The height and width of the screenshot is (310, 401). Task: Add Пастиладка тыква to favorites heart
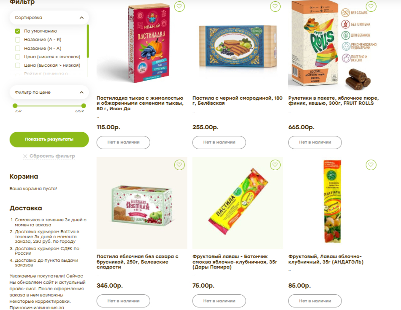179,6
